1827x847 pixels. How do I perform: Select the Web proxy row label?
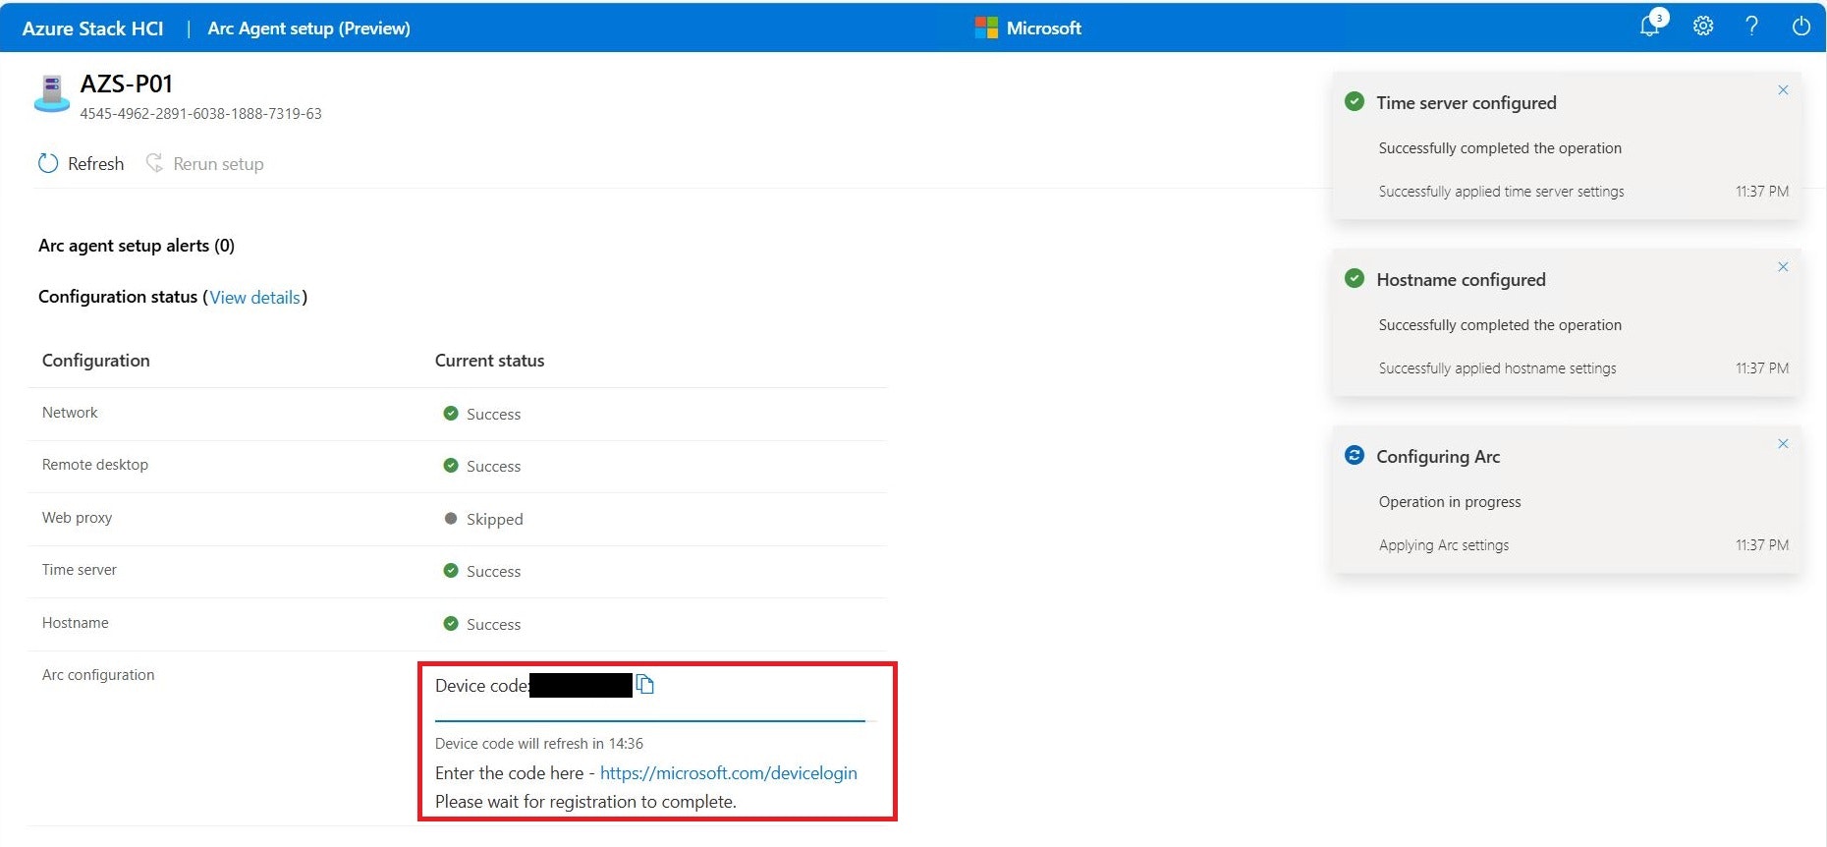pyautogui.click(x=77, y=518)
